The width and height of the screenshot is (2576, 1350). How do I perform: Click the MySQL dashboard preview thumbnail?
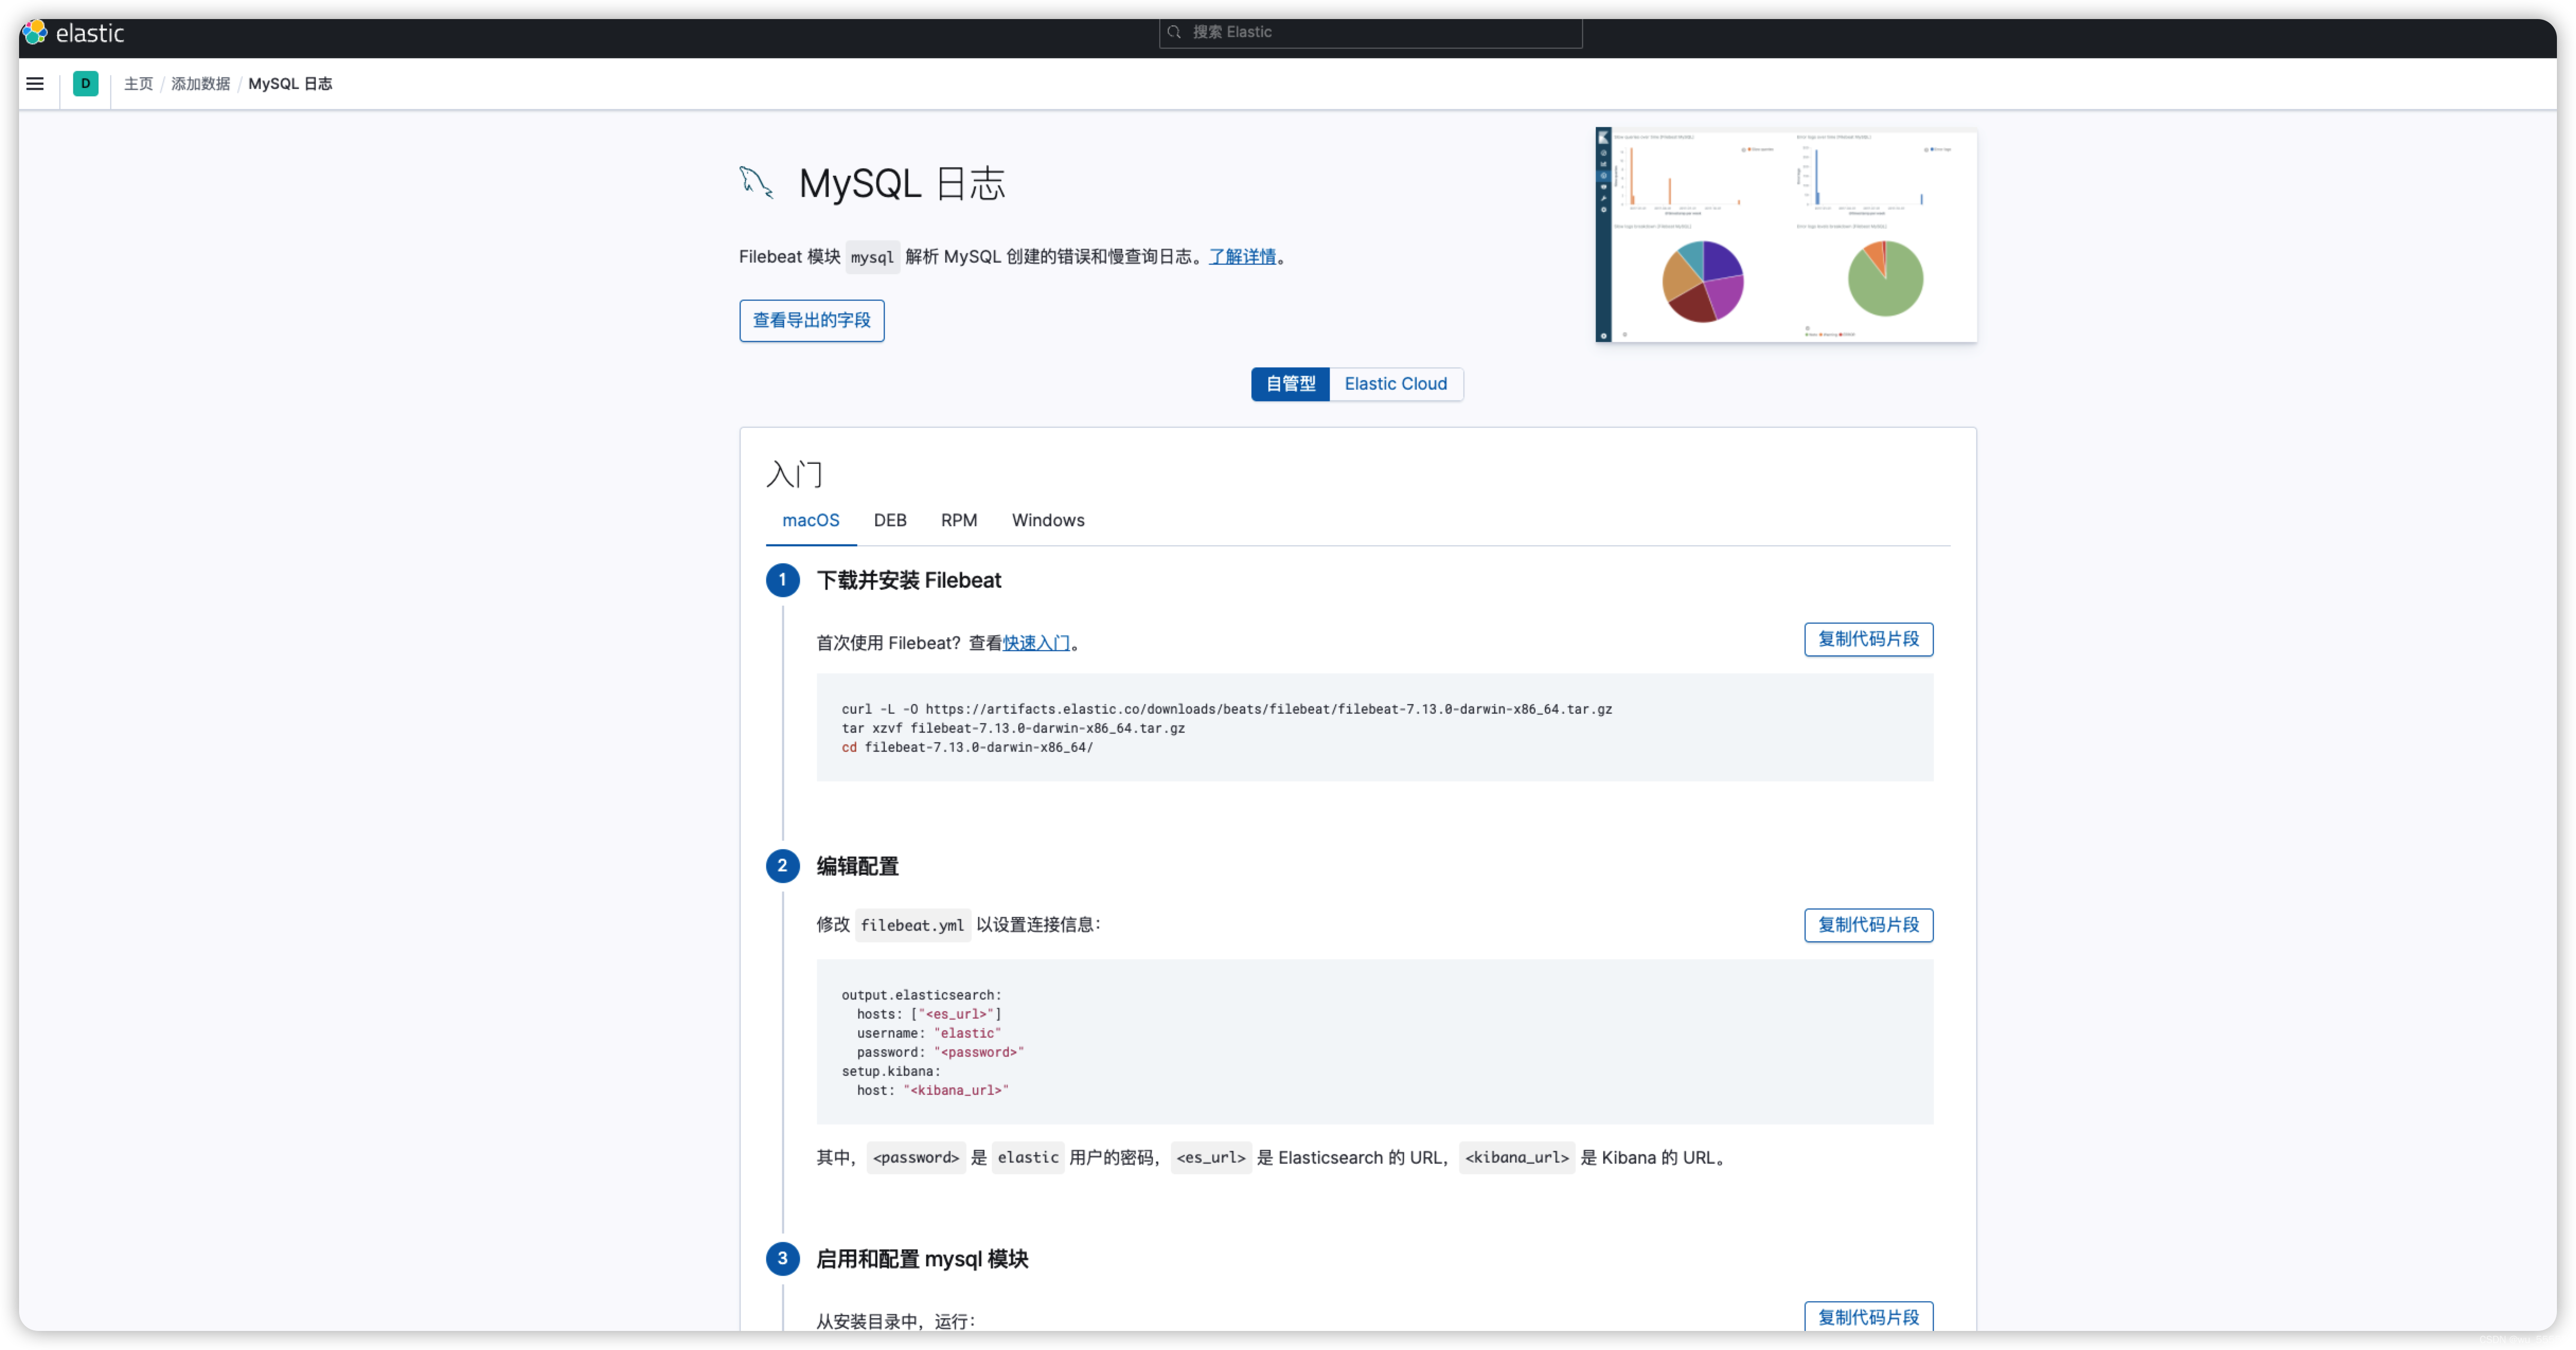click(x=1785, y=236)
